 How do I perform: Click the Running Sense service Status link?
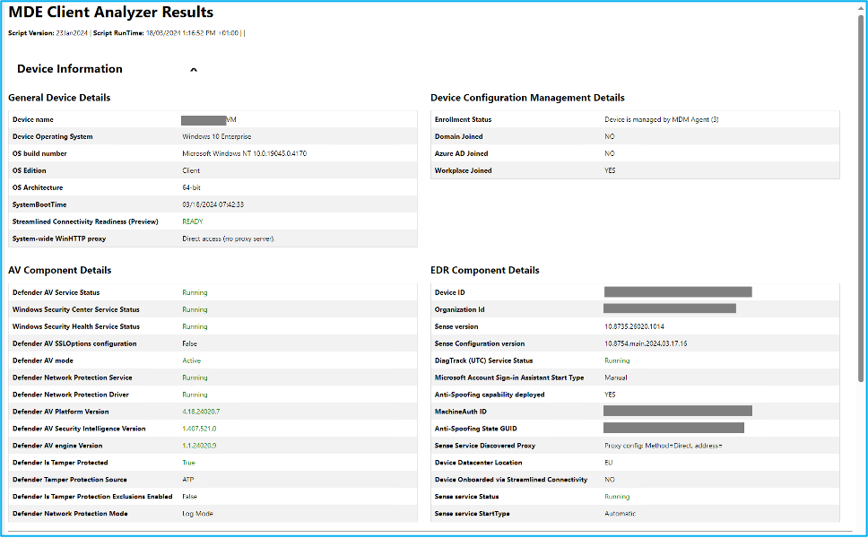tap(617, 496)
